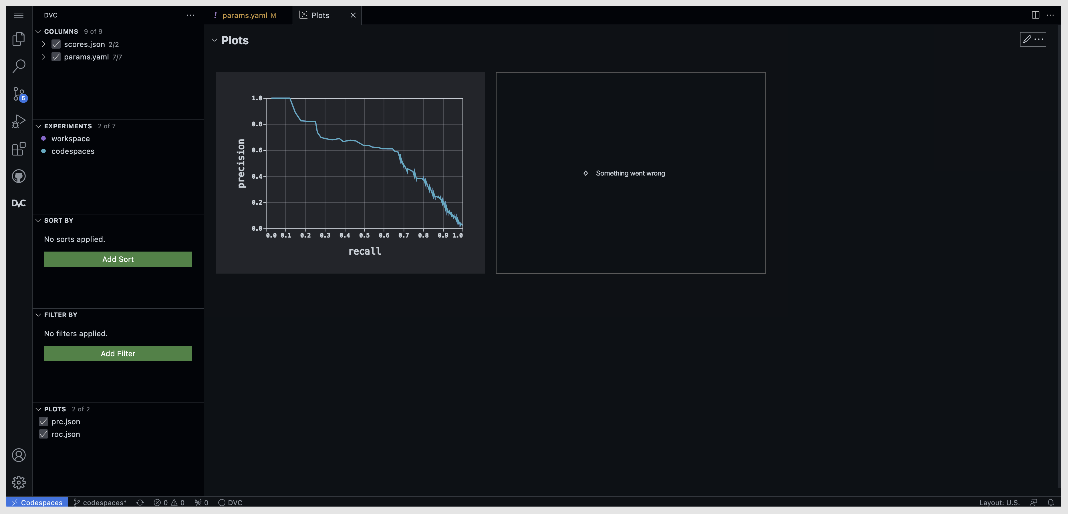Open the Plots panel more actions menu
The height and width of the screenshot is (514, 1068).
click(1040, 39)
